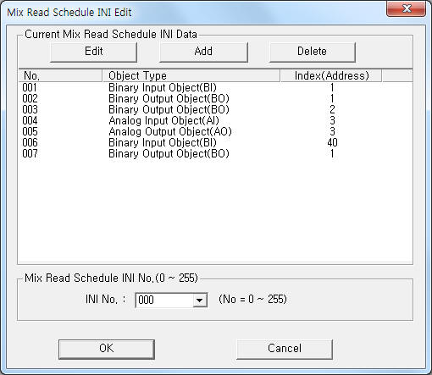
Task: Click the Edit button
Action: 94,52
